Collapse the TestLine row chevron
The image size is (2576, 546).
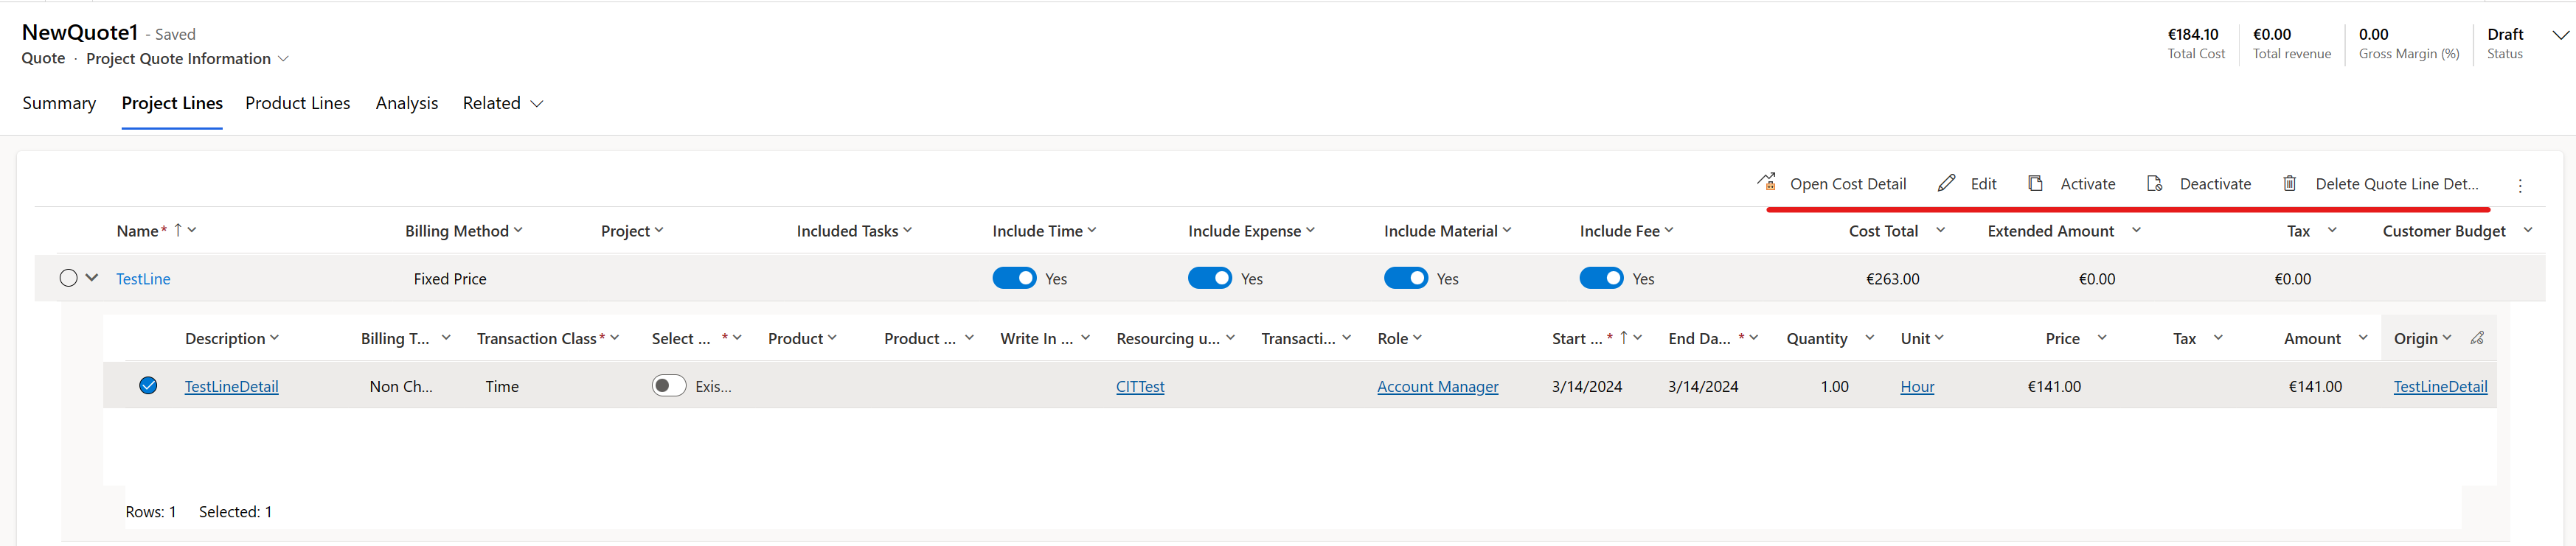(x=92, y=278)
